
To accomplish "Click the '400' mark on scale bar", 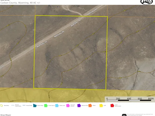I will coord(129,99).
